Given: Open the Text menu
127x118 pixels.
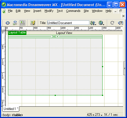Looking at the screenshot, I should (60, 11).
